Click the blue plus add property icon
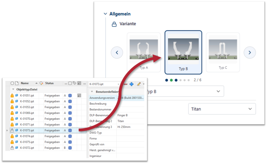 tap(131, 84)
